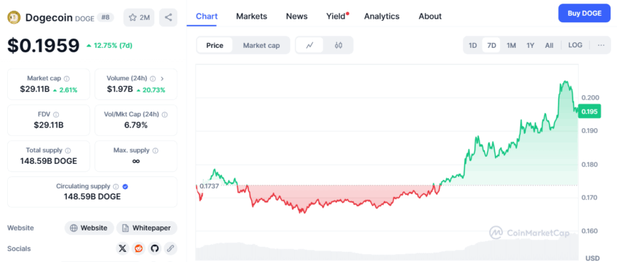Switch to the Analytics tab
The width and height of the screenshot is (617, 262).
[x=382, y=16]
